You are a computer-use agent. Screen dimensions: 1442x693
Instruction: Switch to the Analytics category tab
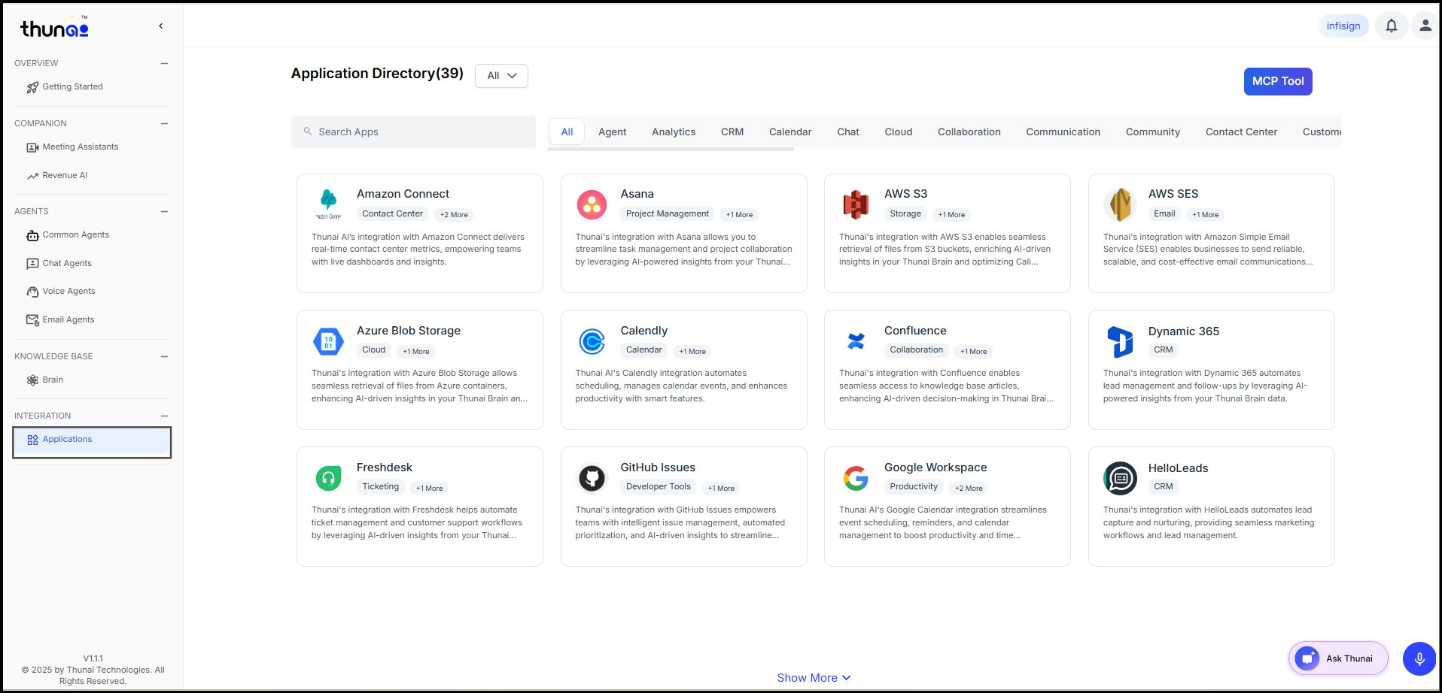click(x=674, y=132)
